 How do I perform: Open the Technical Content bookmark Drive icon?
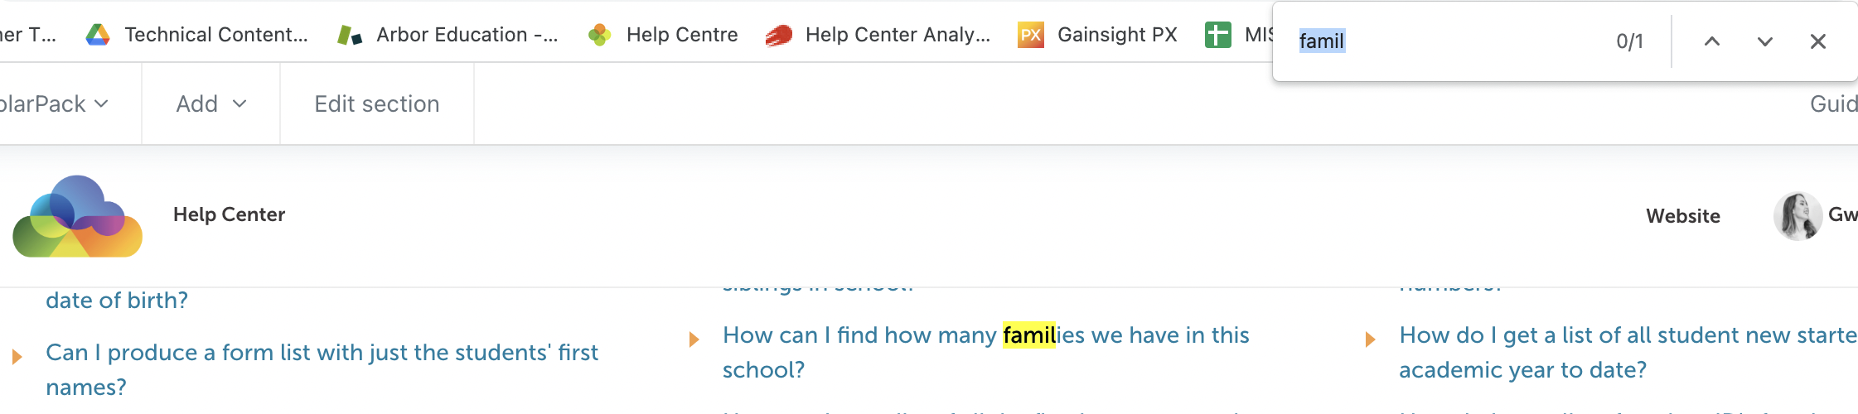(98, 35)
